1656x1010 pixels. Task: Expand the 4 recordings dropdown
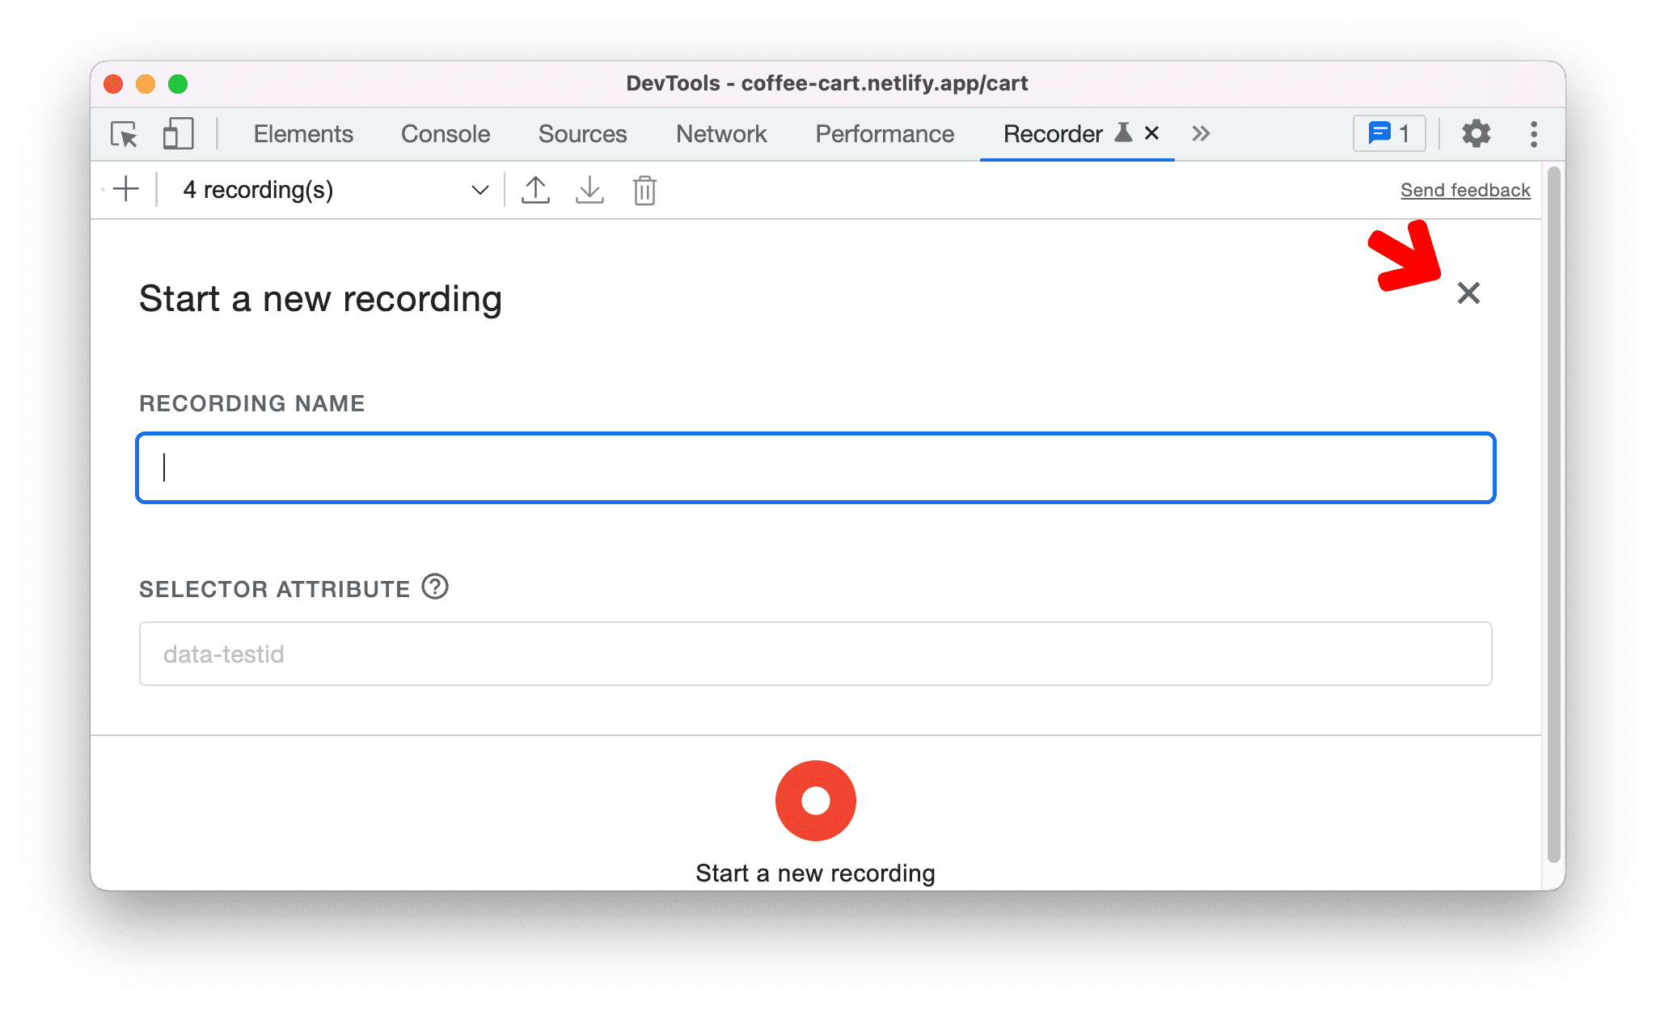click(480, 189)
